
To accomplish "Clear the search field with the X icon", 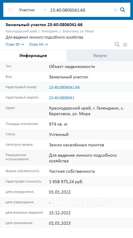I will (x=115, y=10).
